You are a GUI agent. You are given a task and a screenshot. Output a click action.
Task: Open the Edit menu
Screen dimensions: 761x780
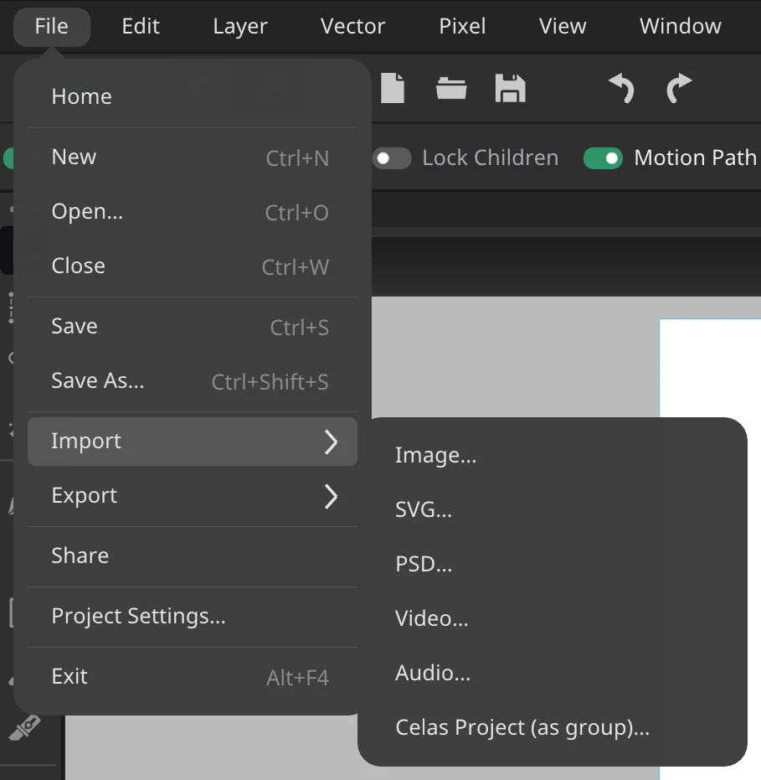(141, 26)
